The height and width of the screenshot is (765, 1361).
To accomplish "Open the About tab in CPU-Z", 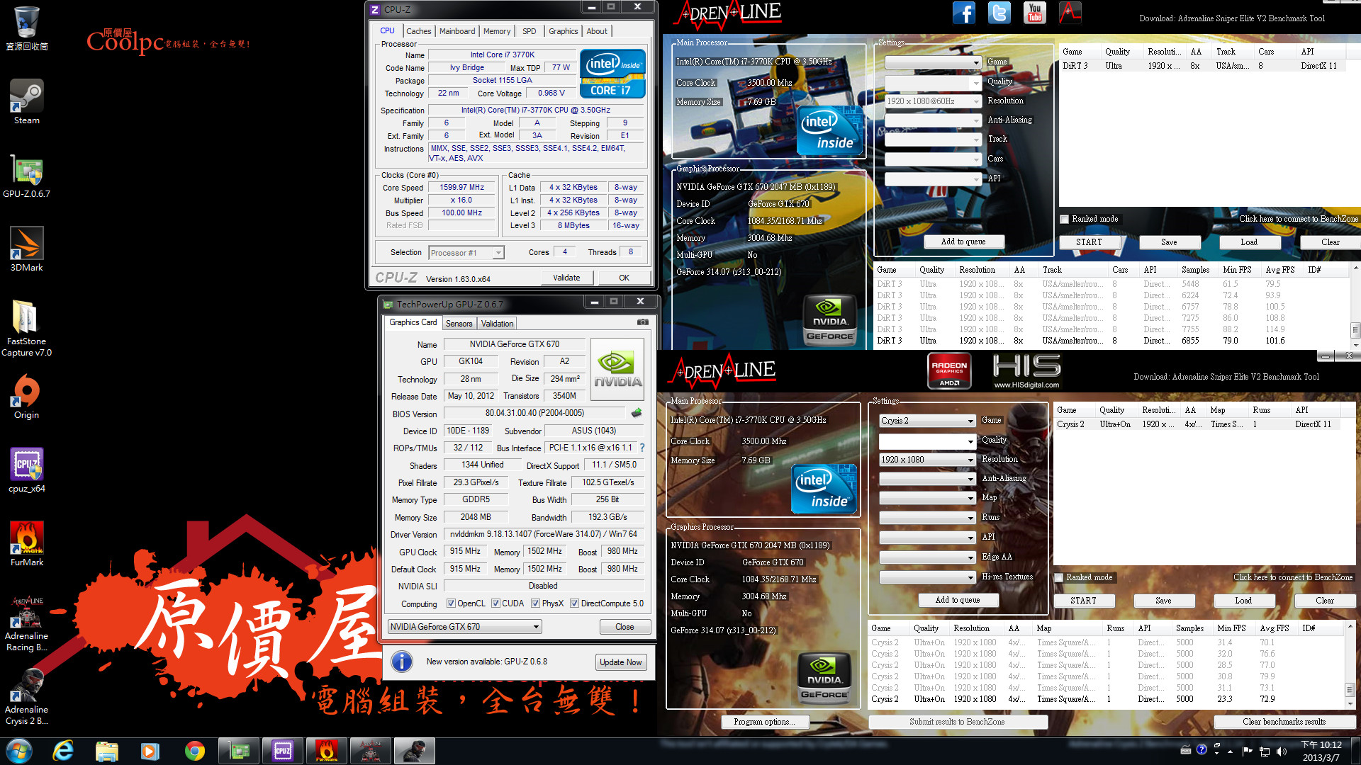I will (597, 31).
